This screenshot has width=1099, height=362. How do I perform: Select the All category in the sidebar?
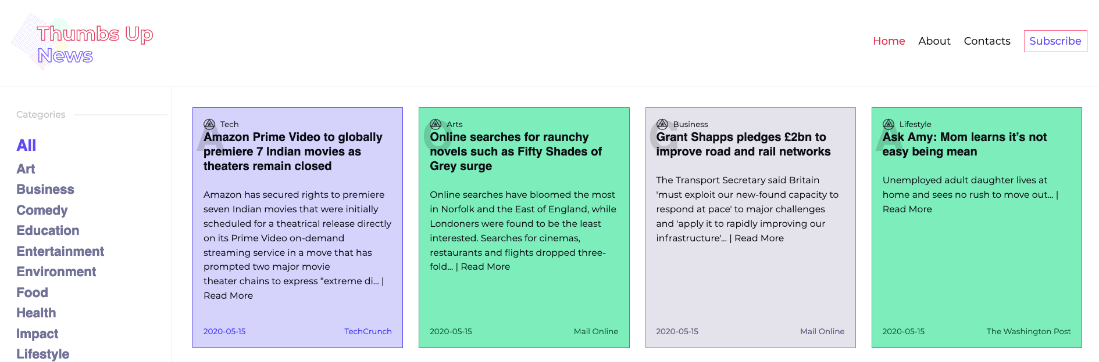[x=26, y=145]
